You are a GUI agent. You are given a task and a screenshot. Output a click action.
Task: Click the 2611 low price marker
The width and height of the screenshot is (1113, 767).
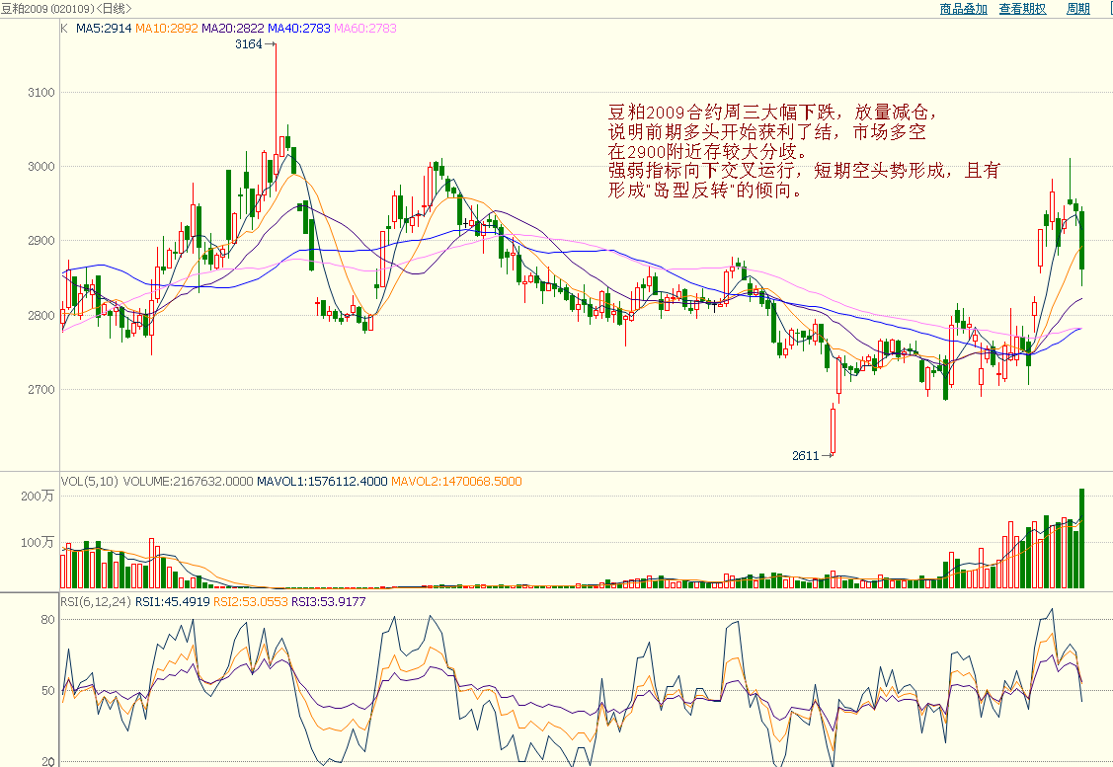pyautogui.click(x=805, y=456)
